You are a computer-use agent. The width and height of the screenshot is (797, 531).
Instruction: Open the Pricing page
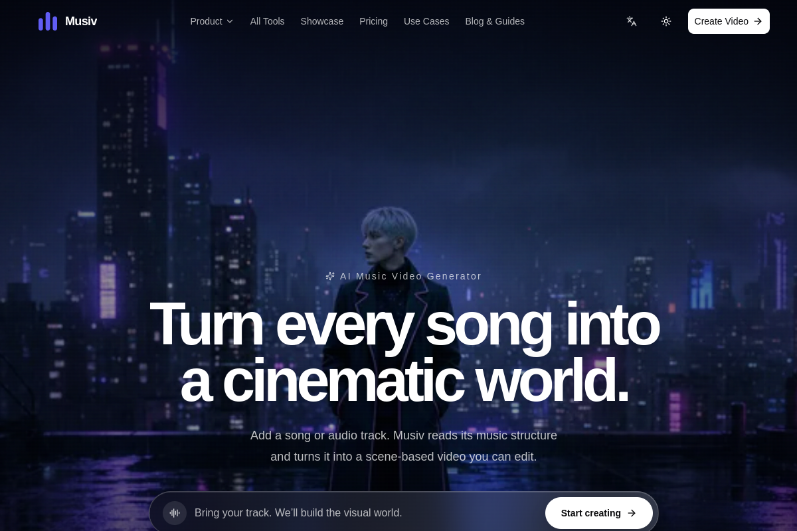point(373,21)
